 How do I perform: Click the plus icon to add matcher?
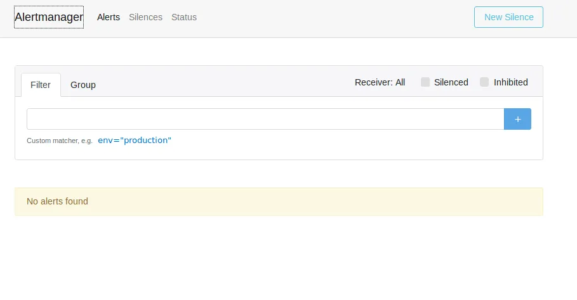pyautogui.click(x=517, y=119)
